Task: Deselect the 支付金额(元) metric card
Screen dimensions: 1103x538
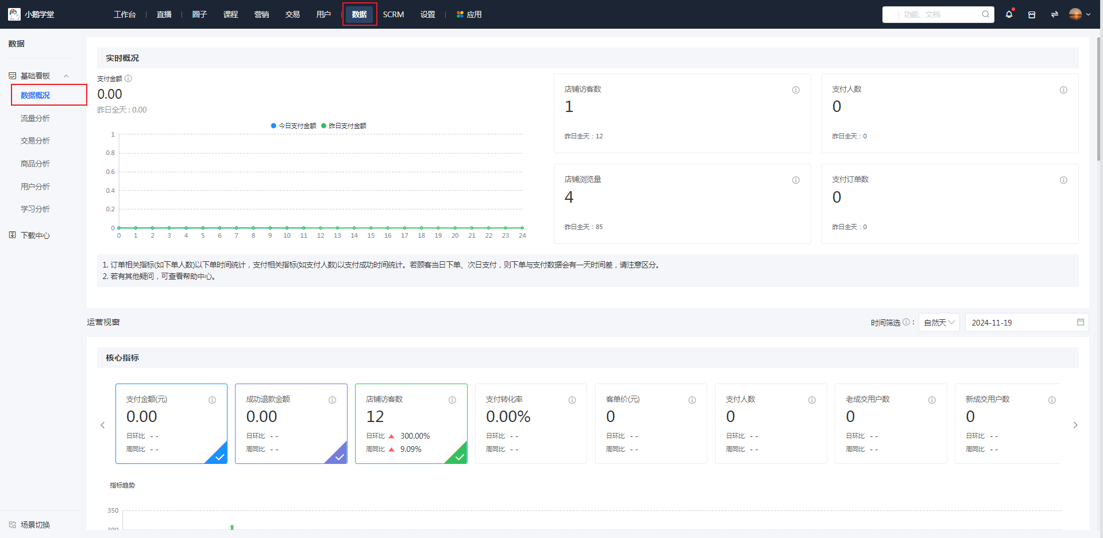Action: 171,423
